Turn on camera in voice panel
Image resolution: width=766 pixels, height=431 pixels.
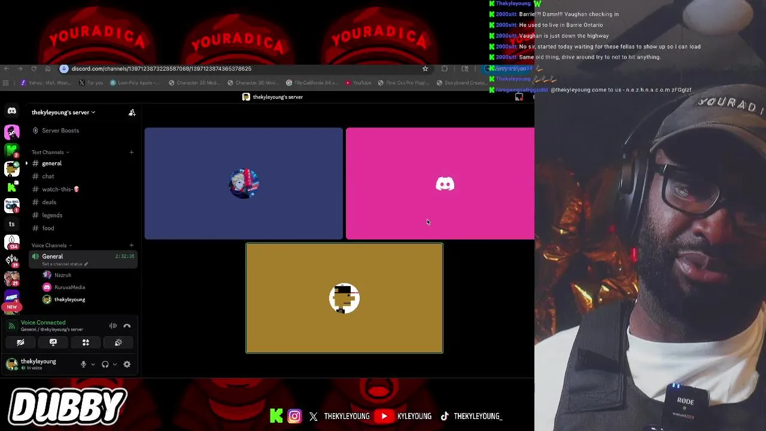20,342
